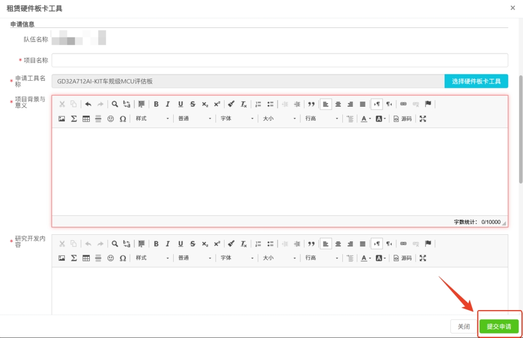Screen dimensions: 523x338
Task: Click 选择硬件板卡工具 button
Action: 476,81
